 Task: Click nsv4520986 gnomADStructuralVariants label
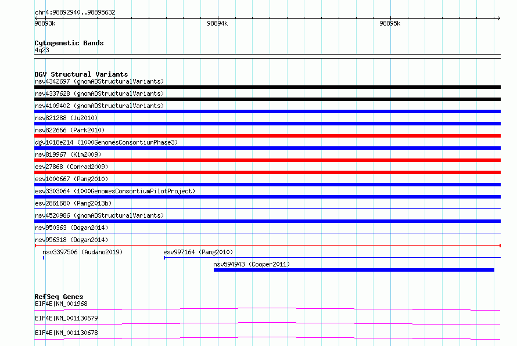[x=99, y=215]
